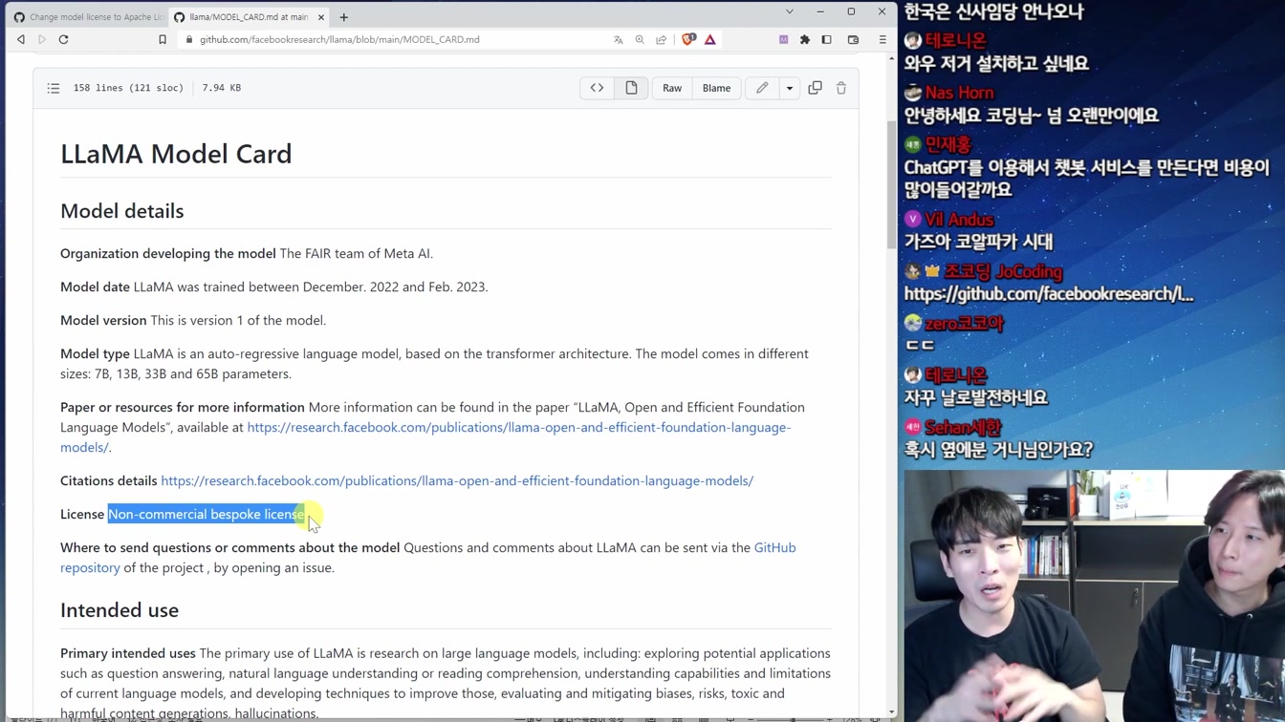Click the Model details heading
This screenshot has height=722, width=1285.
(121, 211)
